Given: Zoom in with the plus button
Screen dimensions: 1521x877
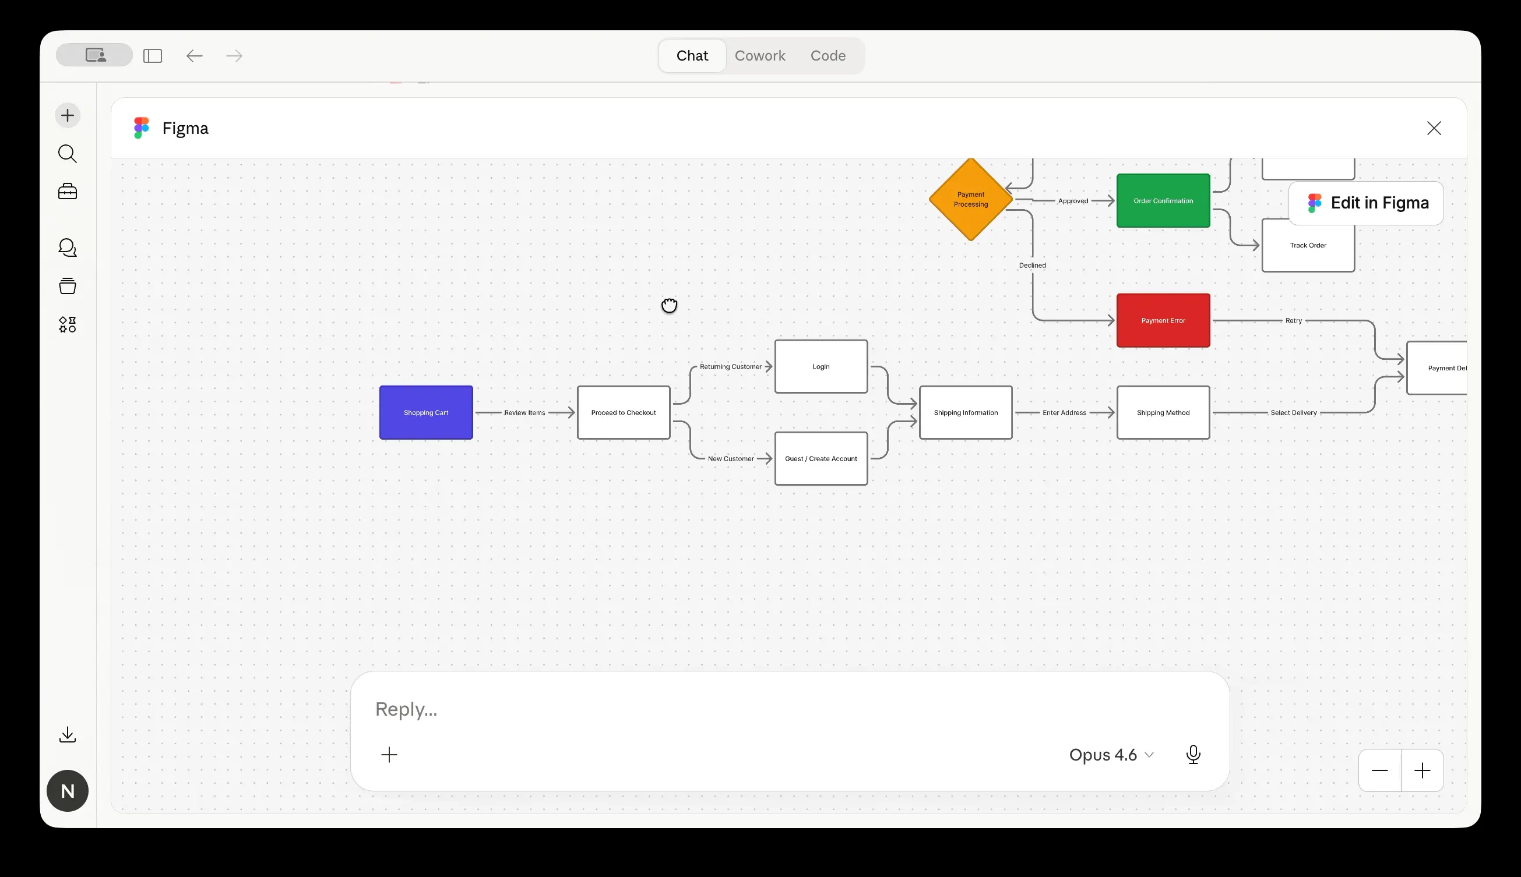Looking at the screenshot, I should click(x=1422, y=770).
